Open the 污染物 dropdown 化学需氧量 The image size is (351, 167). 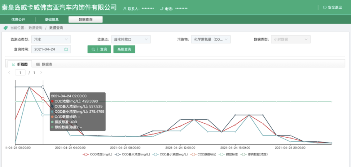click(211, 40)
